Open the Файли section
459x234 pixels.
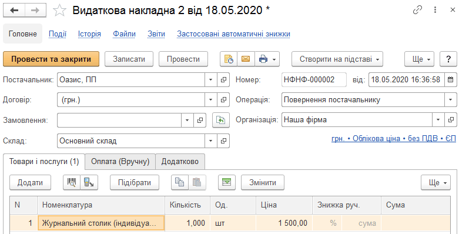pyautogui.click(x=125, y=34)
